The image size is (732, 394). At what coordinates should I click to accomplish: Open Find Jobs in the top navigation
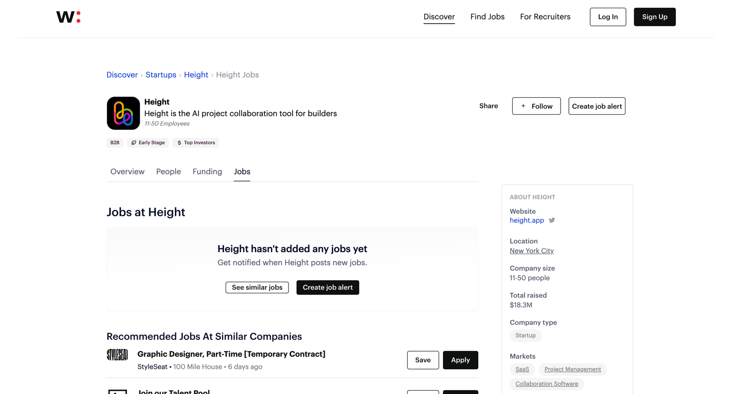[488, 17]
